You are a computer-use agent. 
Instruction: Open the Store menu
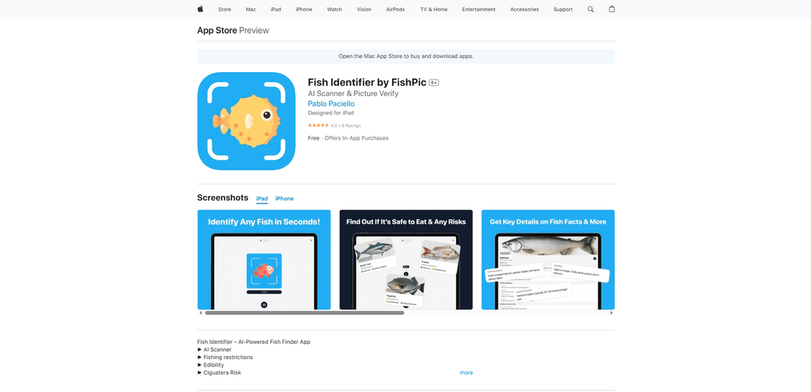[225, 9]
